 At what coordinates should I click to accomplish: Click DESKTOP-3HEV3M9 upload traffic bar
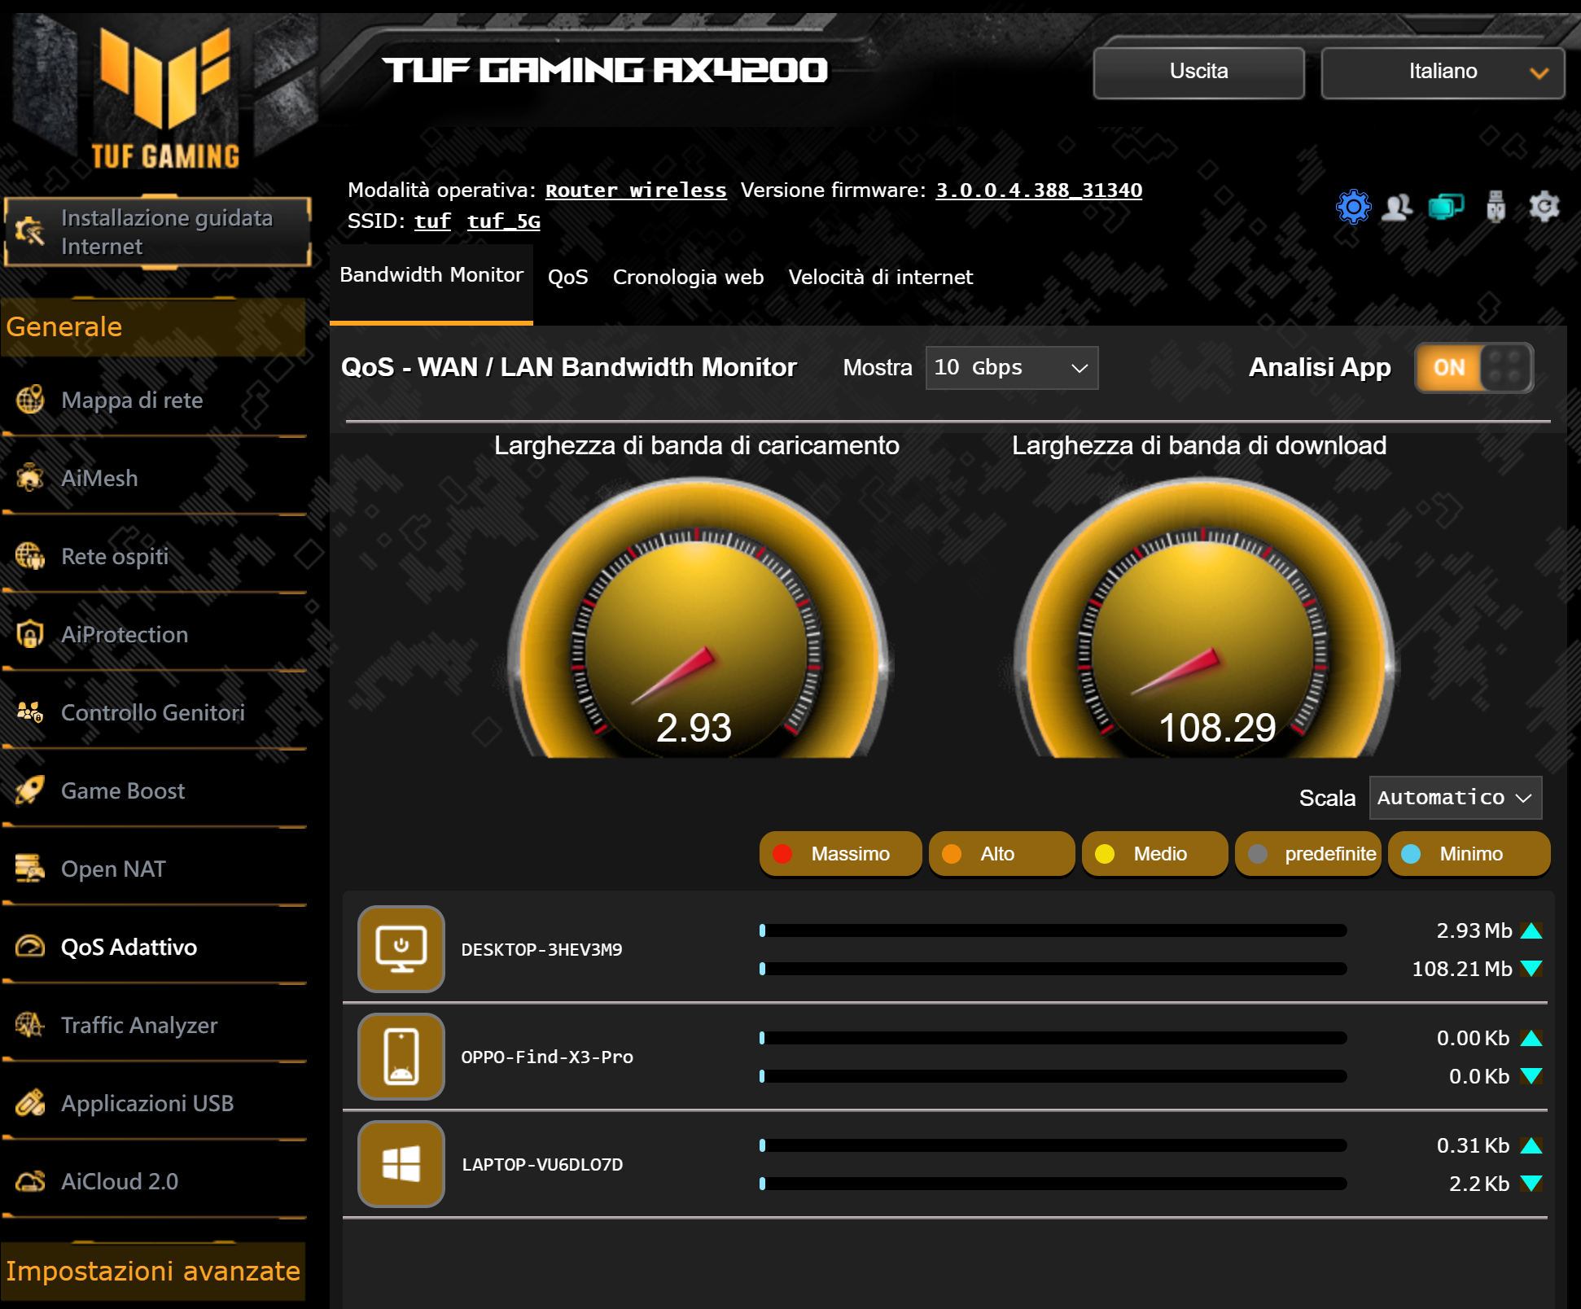point(1053,930)
